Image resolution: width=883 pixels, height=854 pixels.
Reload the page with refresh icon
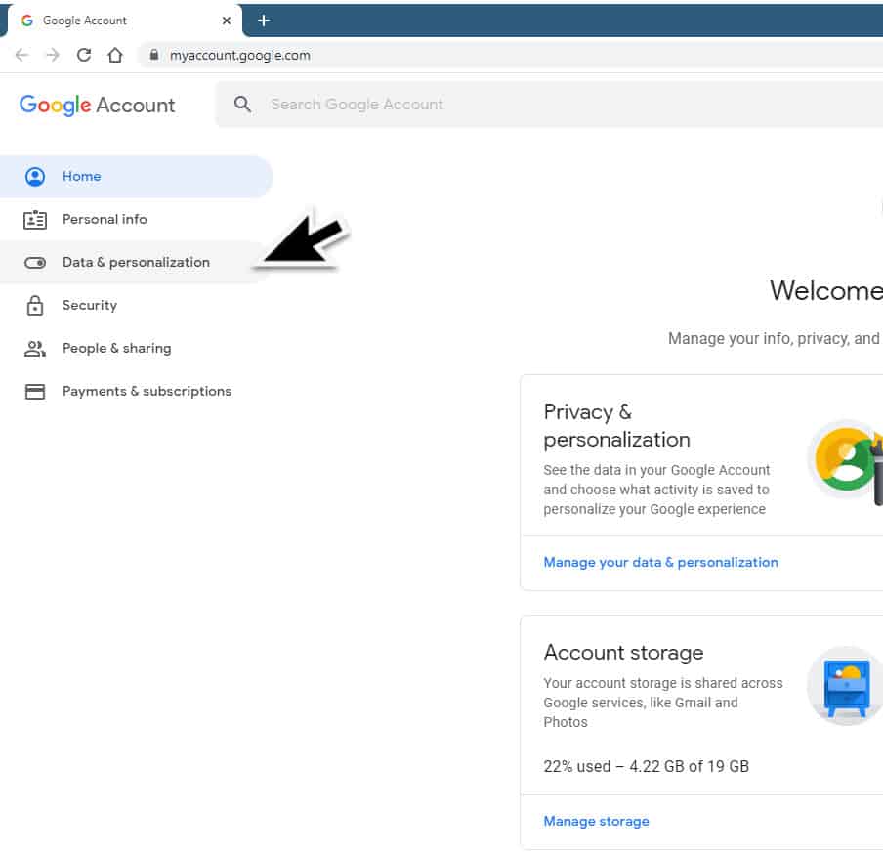(84, 55)
